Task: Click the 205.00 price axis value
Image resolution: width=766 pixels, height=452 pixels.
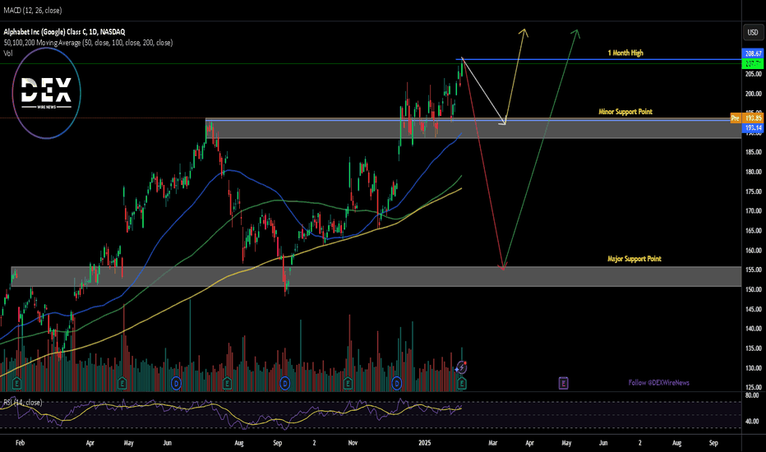Action: pyautogui.click(x=753, y=74)
